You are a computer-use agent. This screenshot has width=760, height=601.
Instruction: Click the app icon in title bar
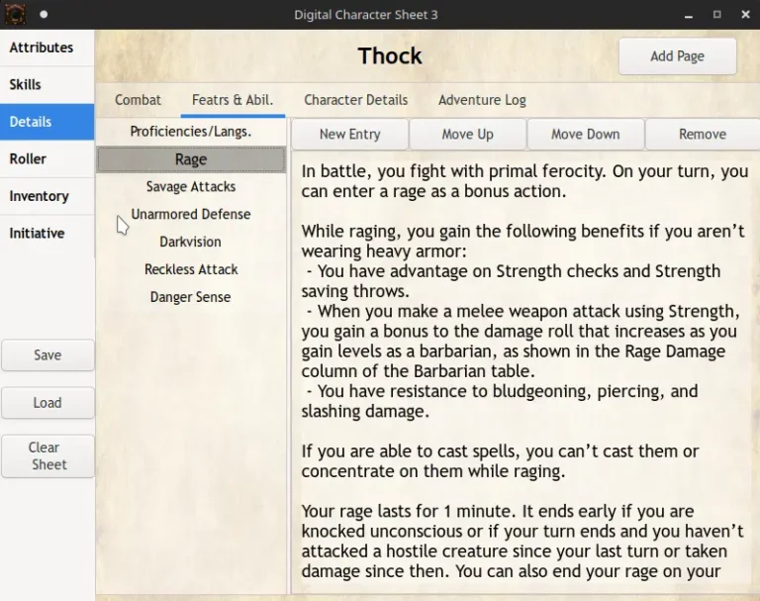point(15,14)
